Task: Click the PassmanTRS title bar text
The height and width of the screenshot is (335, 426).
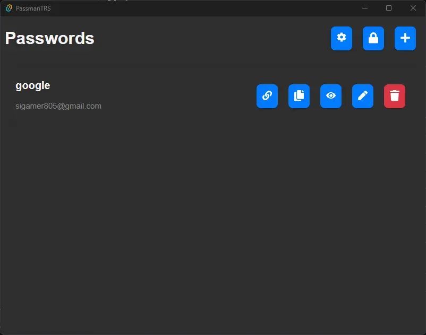Action: (33, 8)
